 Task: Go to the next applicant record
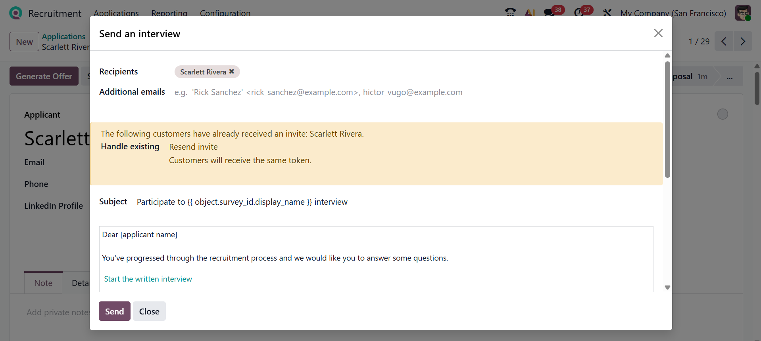coord(743,41)
